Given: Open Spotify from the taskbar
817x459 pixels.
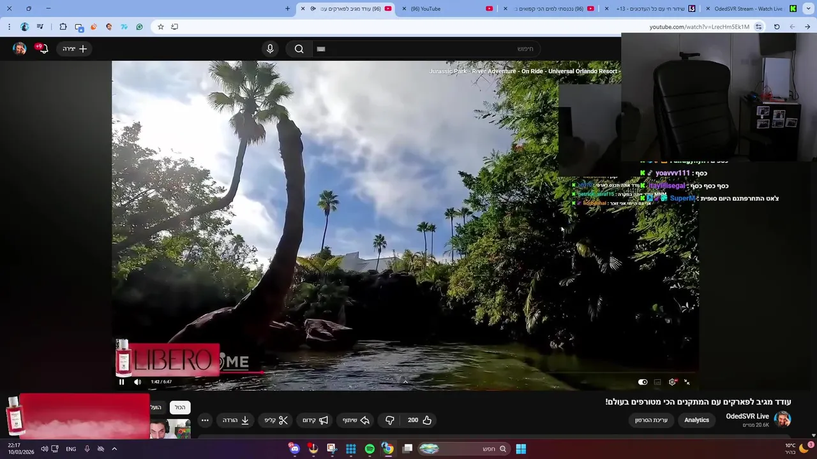Looking at the screenshot, I should click(x=370, y=449).
